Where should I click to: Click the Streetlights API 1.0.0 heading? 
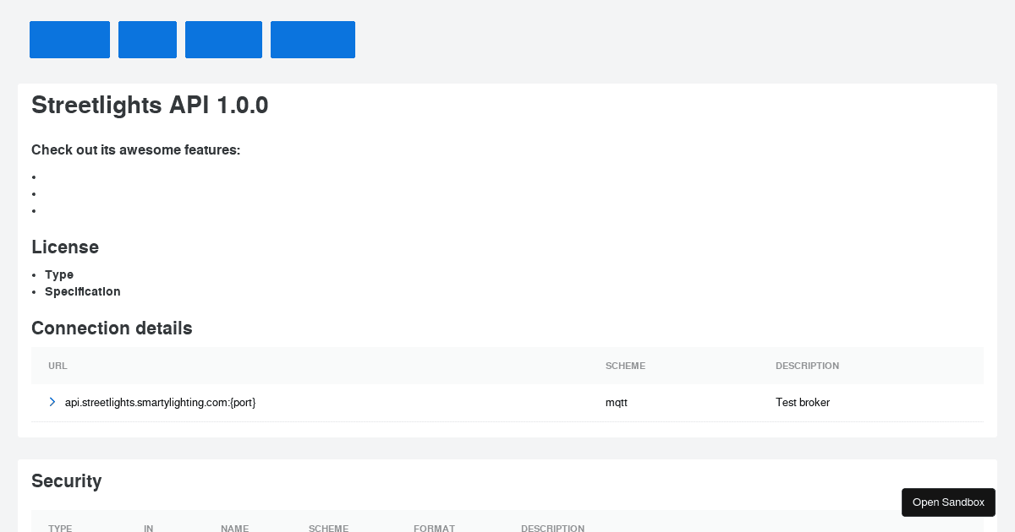pyautogui.click(x=150, y=105)
